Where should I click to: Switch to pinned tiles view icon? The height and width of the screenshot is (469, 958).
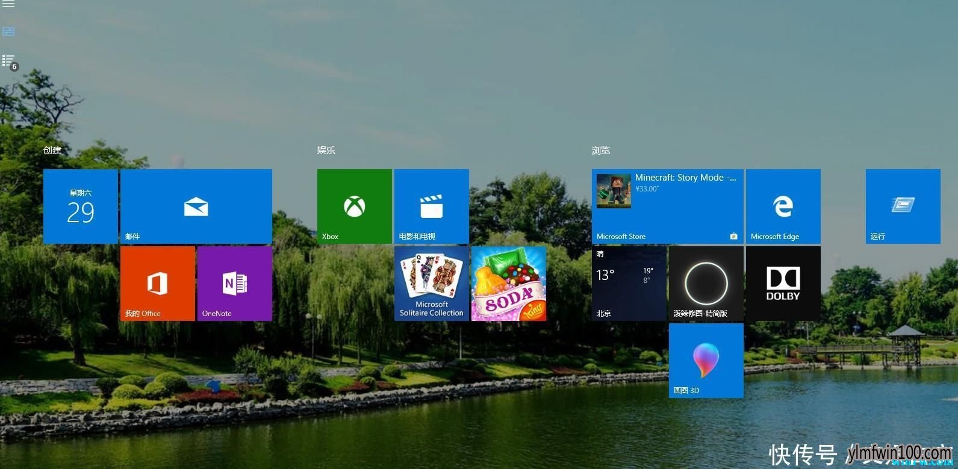tap(8, 31)
